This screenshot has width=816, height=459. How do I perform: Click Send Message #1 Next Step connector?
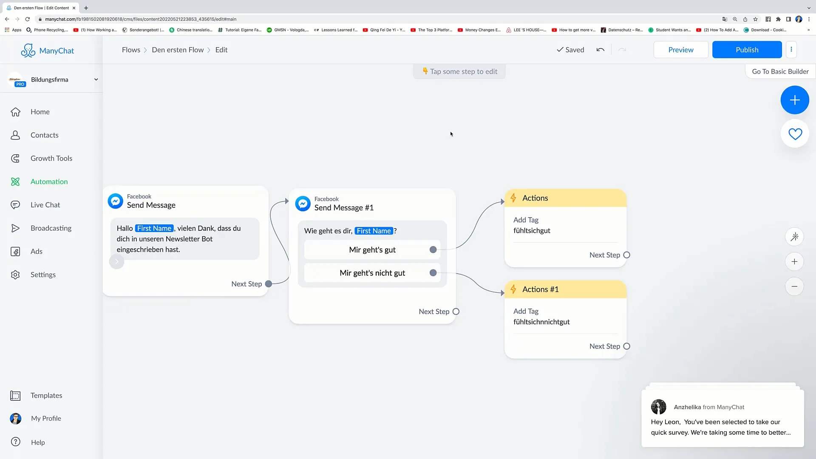point(456,312)
